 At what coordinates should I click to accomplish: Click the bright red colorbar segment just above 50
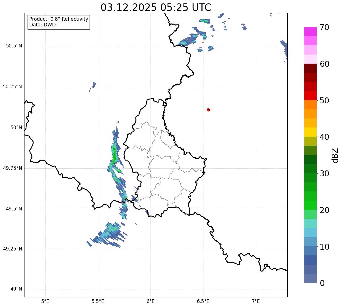click(310, 95)
